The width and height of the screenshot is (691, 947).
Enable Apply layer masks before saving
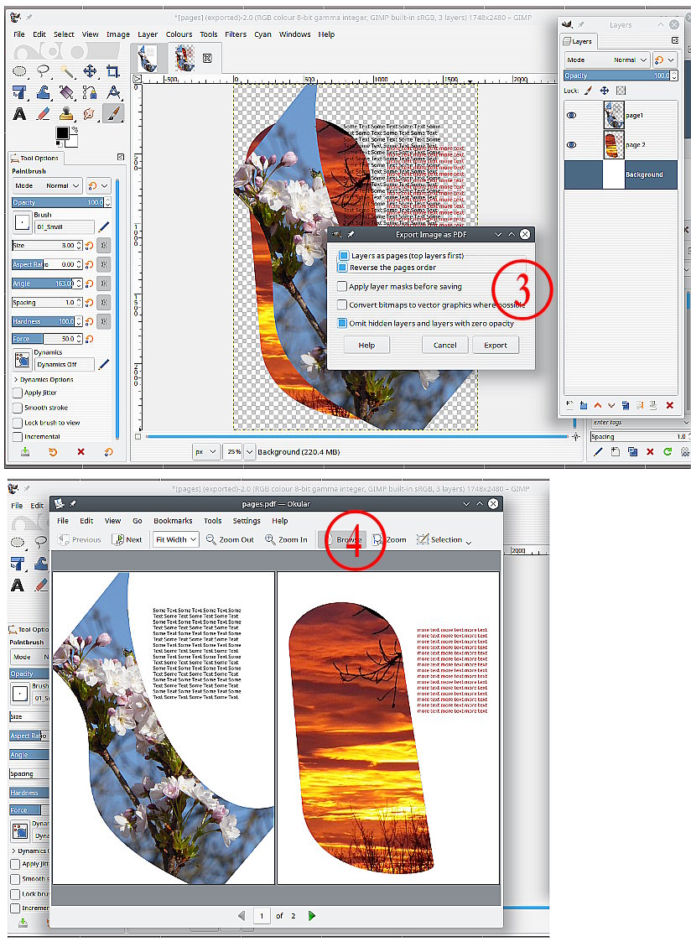coord(342,286)
